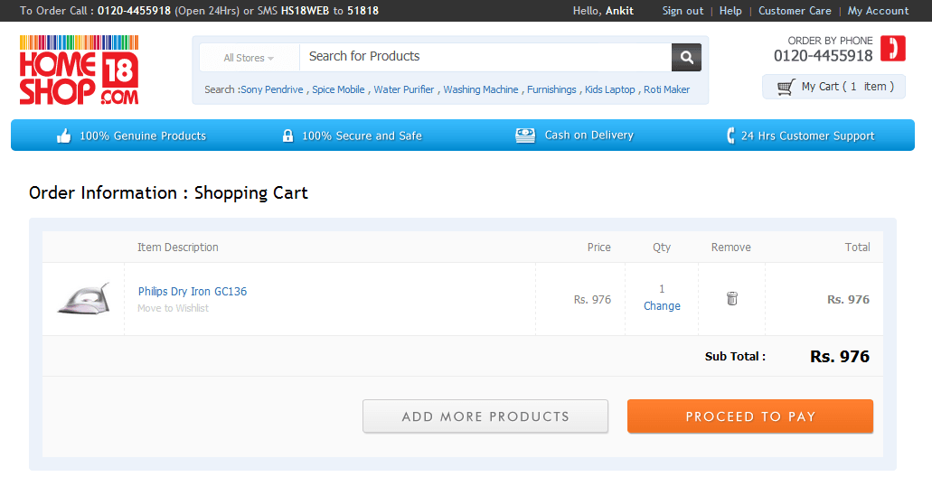Click Proceed to Pay button
Screen dimensions: 932x486
coord(750,416)
